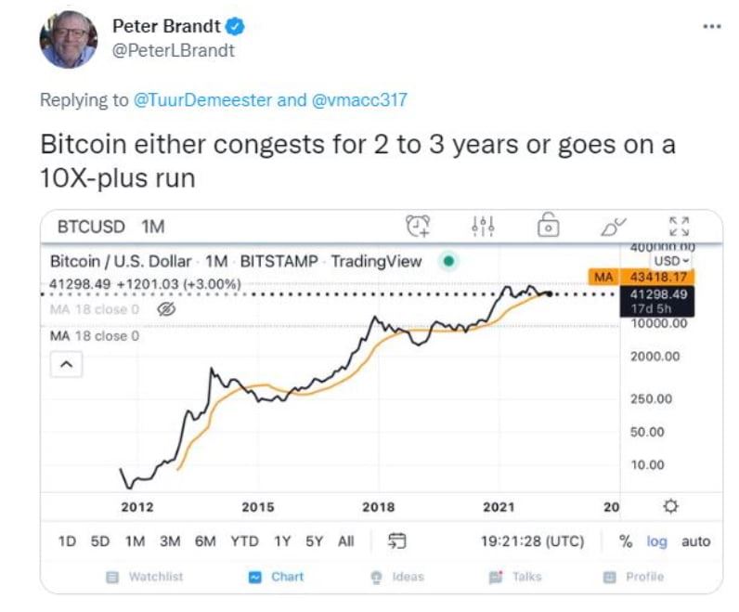Collapse indicator legend with chevron
The height and width of the screenshot is (612, 739).
[x=67, y=364]
